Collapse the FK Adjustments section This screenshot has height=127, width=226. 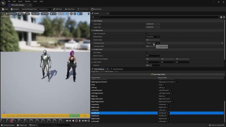pos(92,30)
